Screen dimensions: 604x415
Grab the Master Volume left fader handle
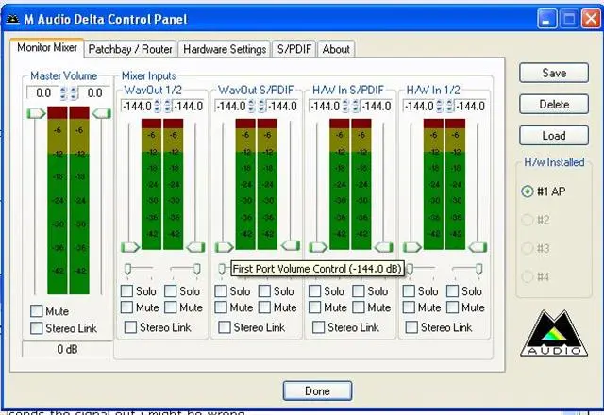[36, 113]
